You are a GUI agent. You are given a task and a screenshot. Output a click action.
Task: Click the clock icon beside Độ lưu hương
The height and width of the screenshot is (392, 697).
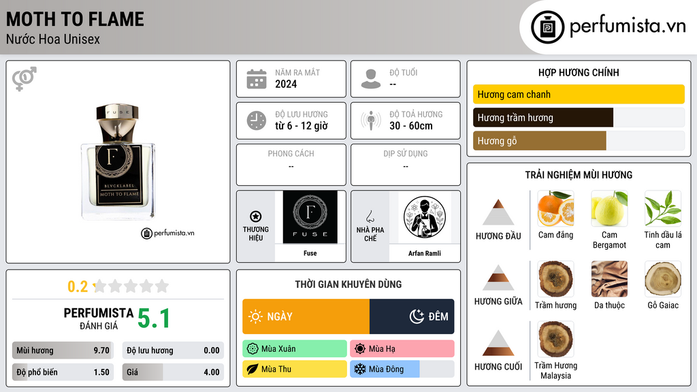[x=257, y=120]
